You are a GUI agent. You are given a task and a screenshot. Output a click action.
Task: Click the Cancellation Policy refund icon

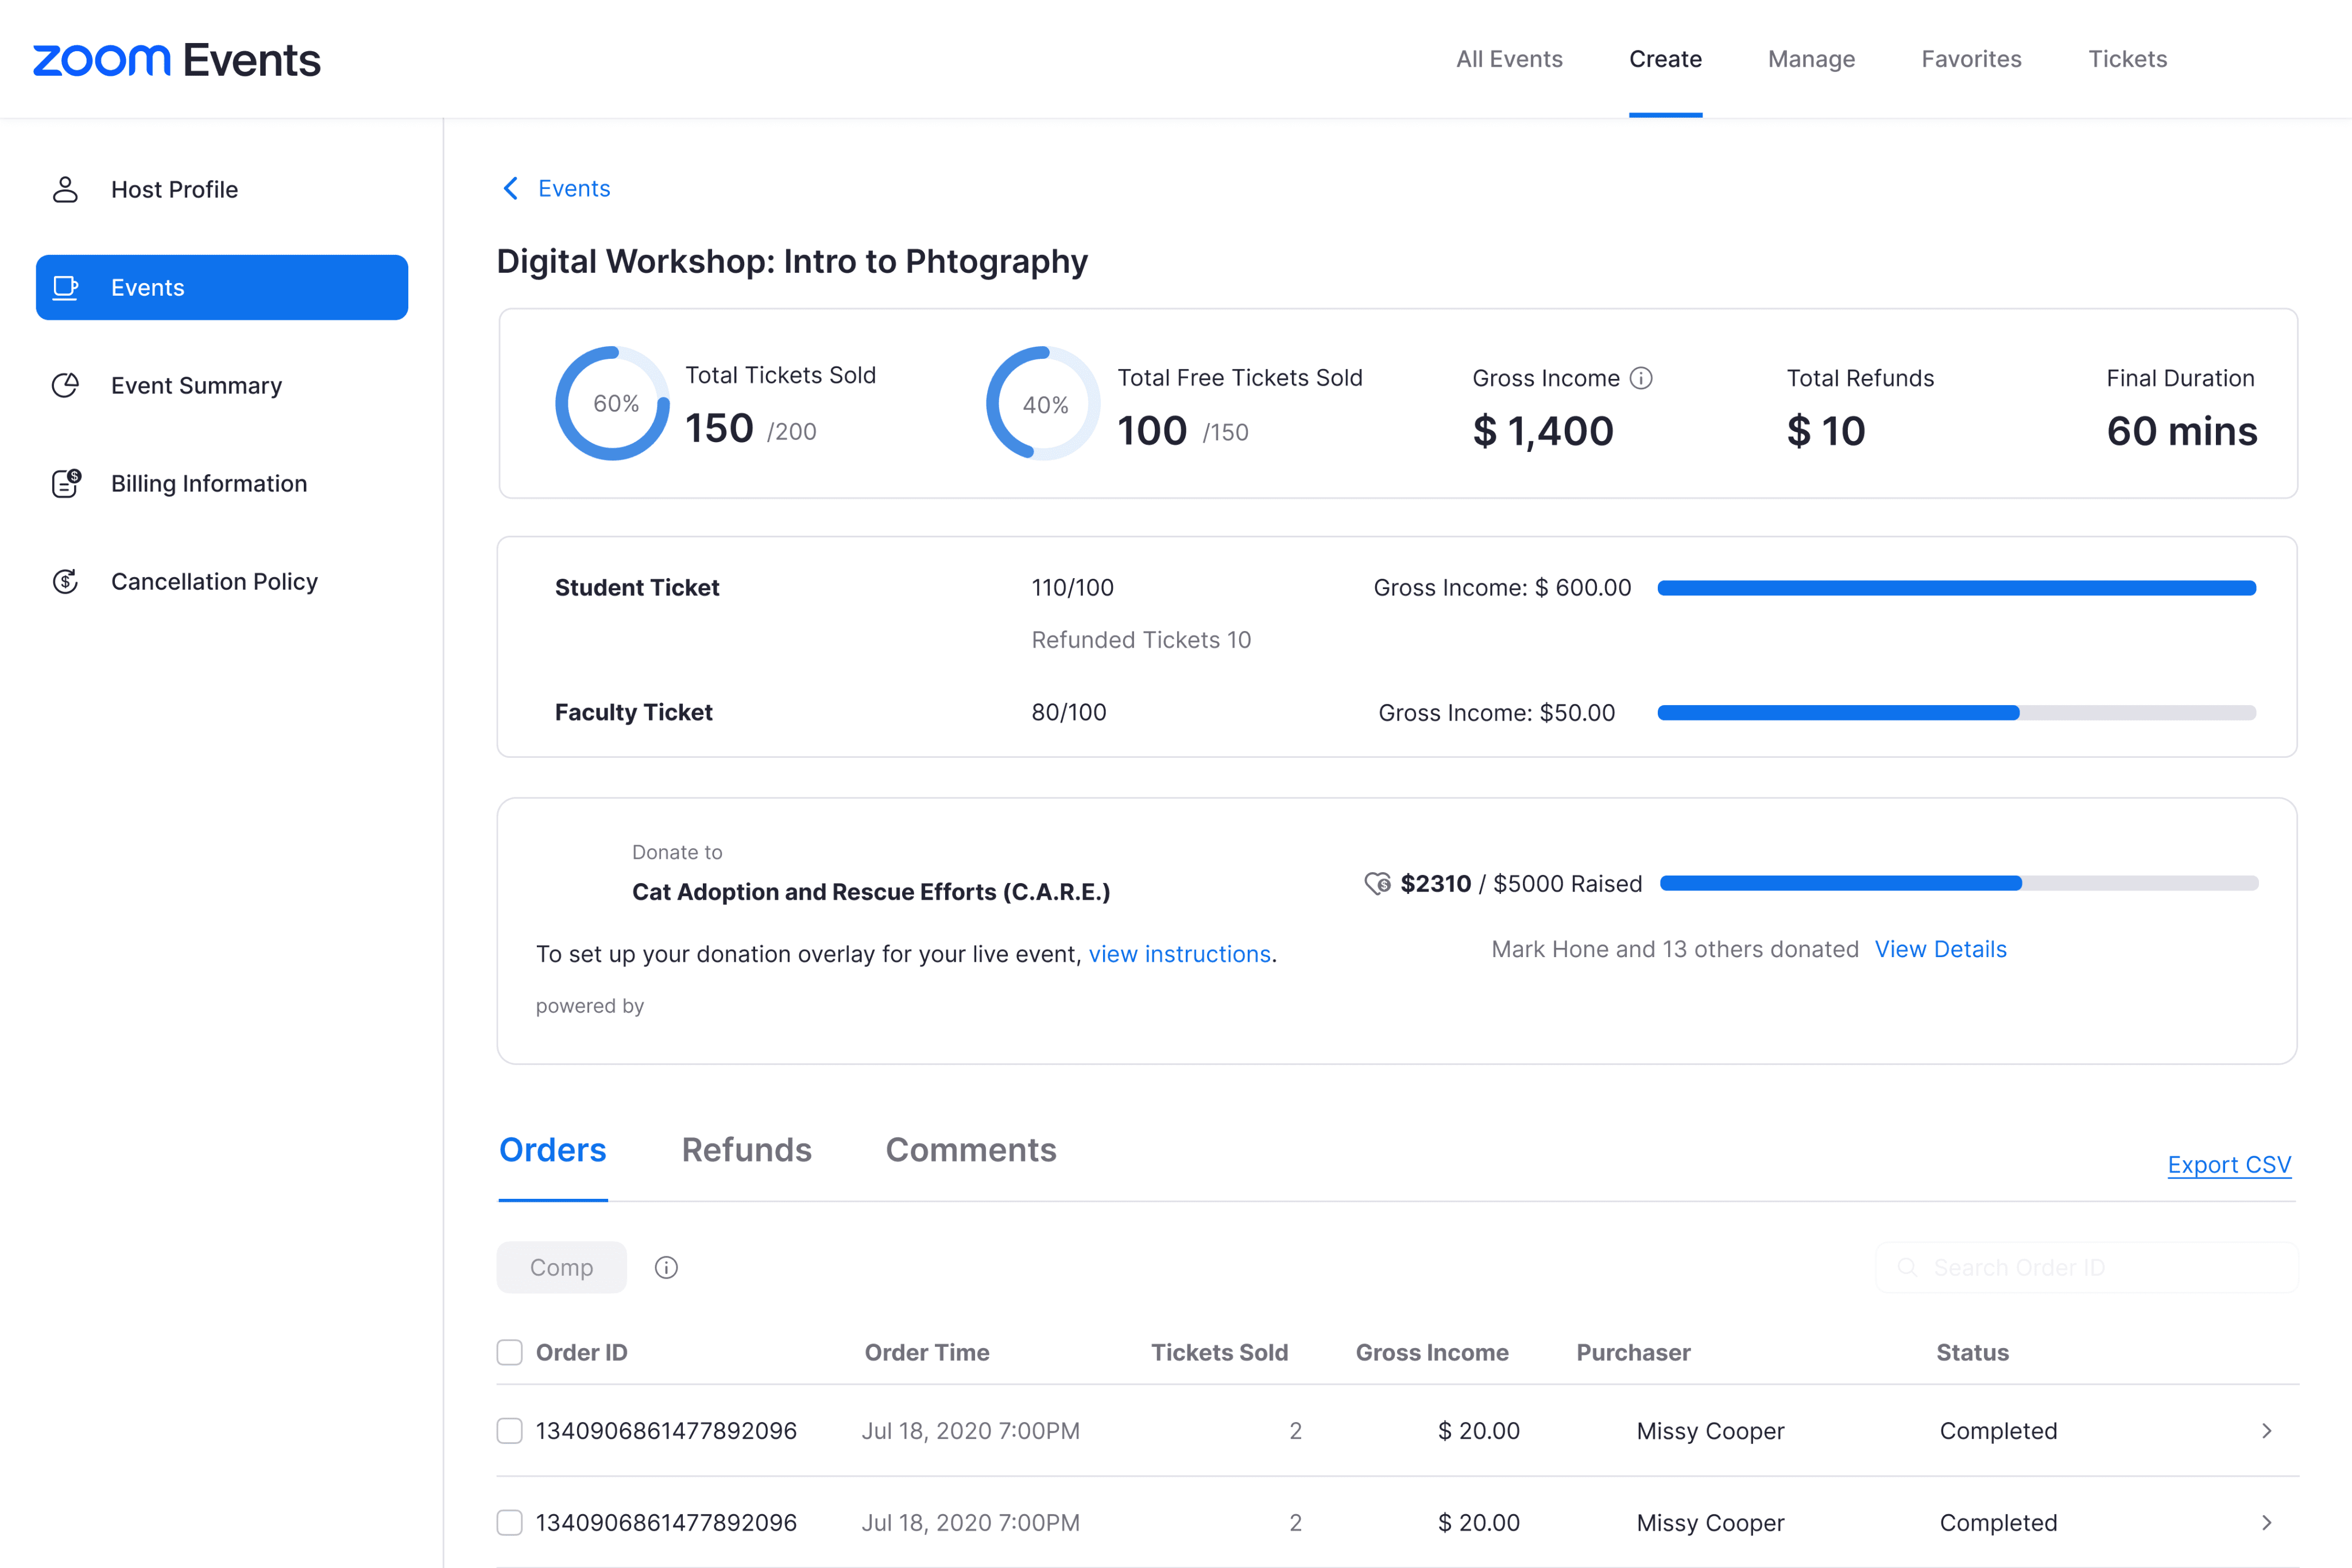(x=65, y=582)
